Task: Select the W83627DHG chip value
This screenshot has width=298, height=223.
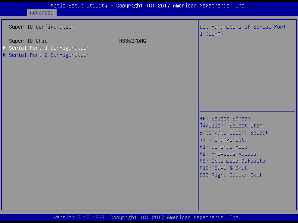Action: coord(133,41)
